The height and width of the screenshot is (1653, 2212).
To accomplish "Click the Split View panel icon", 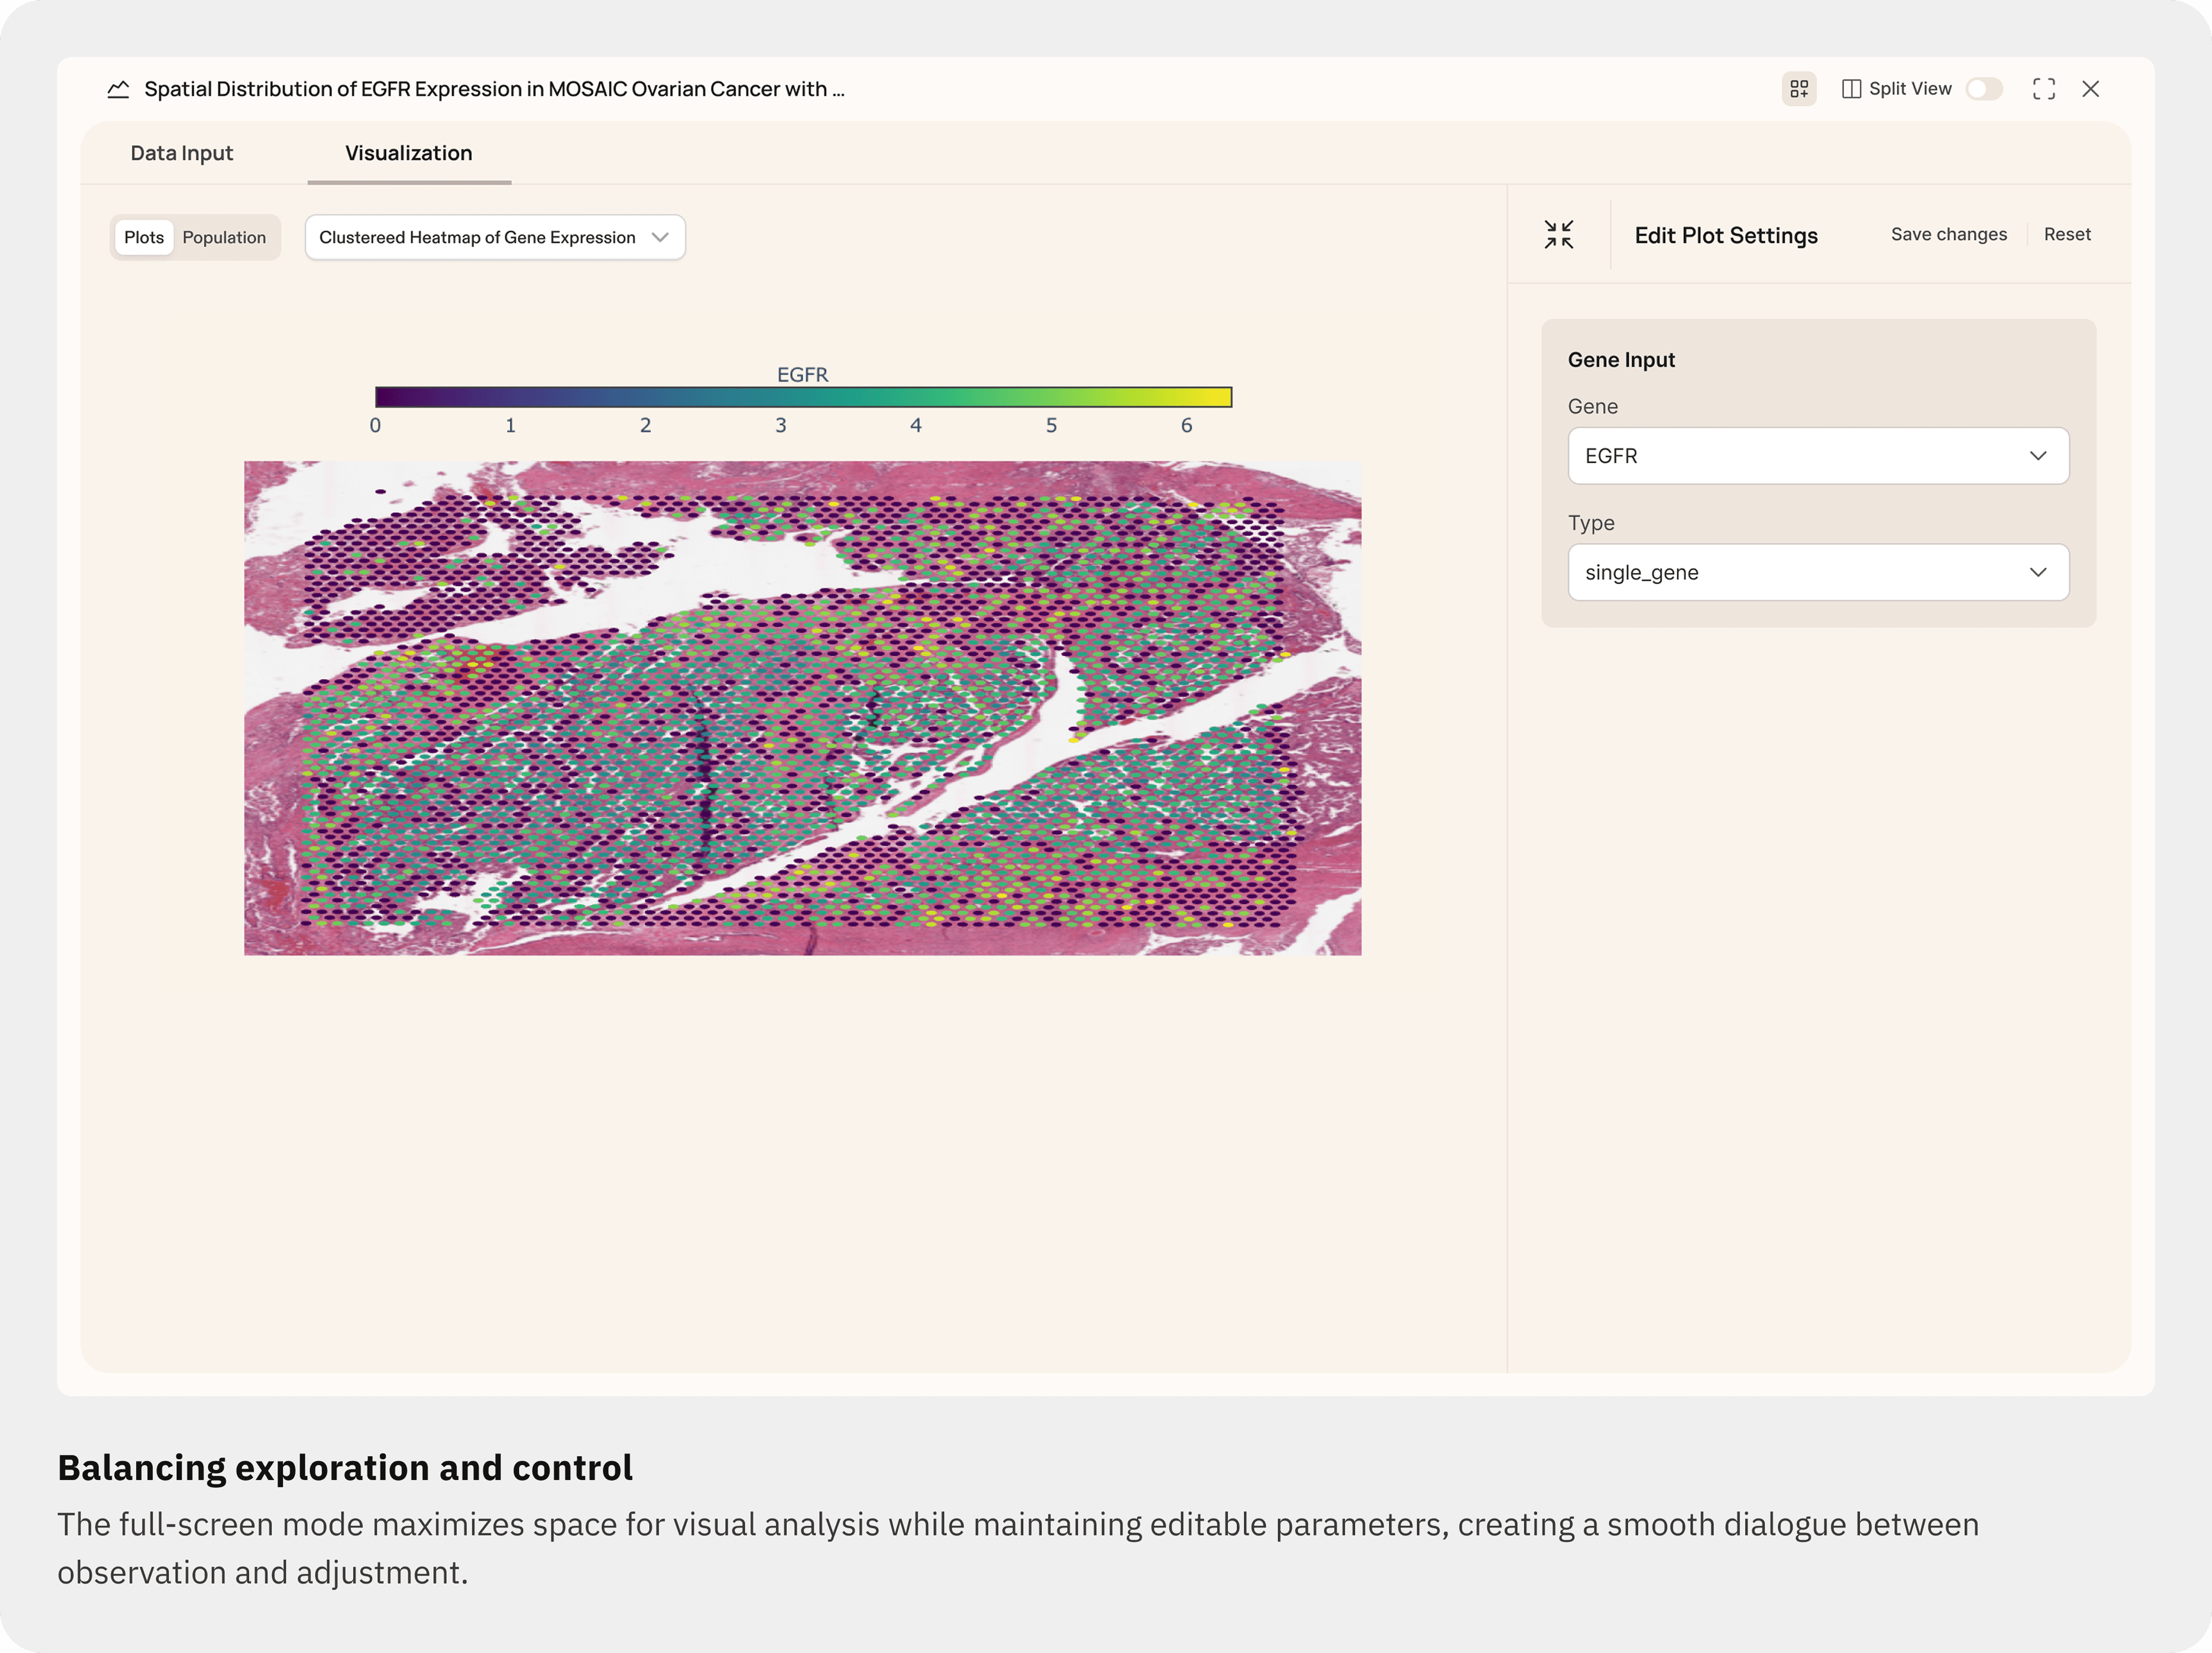I will click(x=1851, y=89).
